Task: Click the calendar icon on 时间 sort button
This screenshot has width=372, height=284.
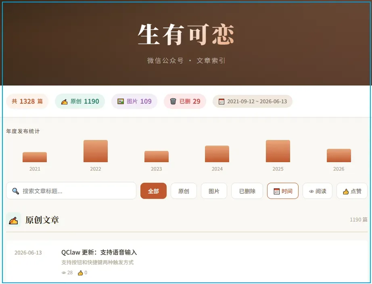Action: pos(277,191)
